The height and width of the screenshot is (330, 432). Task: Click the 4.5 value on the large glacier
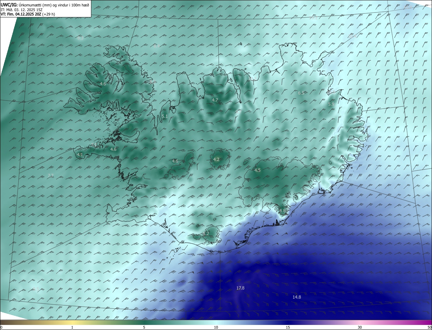click(x=258, y=170)
